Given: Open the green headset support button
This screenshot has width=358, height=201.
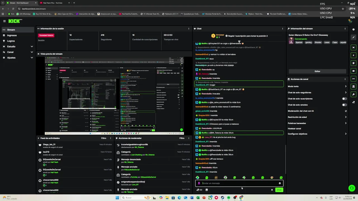Looking at the screenshot, I should 352,188.
